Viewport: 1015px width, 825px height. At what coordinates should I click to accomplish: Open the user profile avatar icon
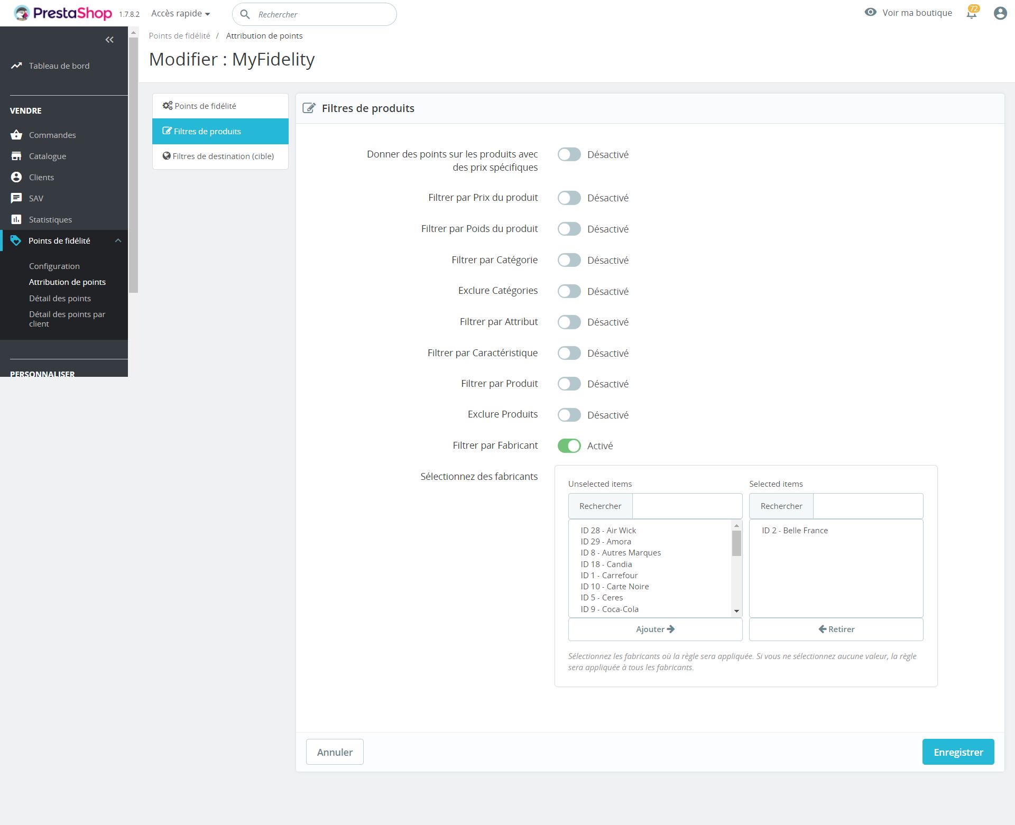1000,13
